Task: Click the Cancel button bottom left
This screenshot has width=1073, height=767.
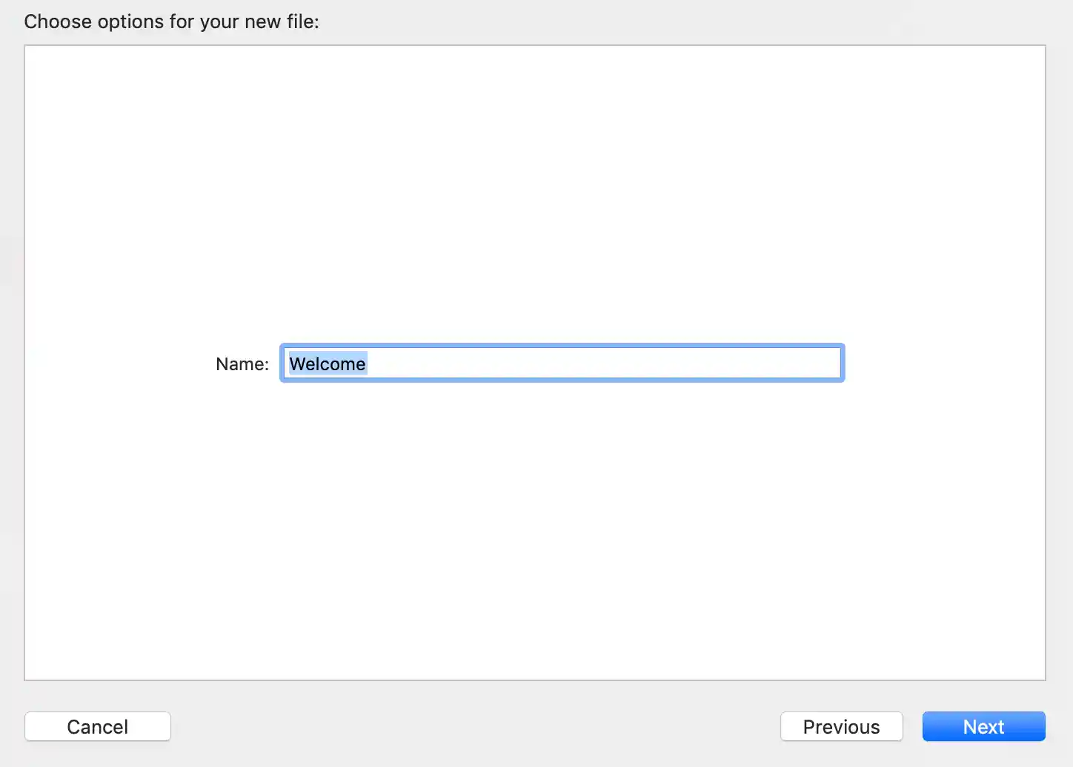Action: 97,726
